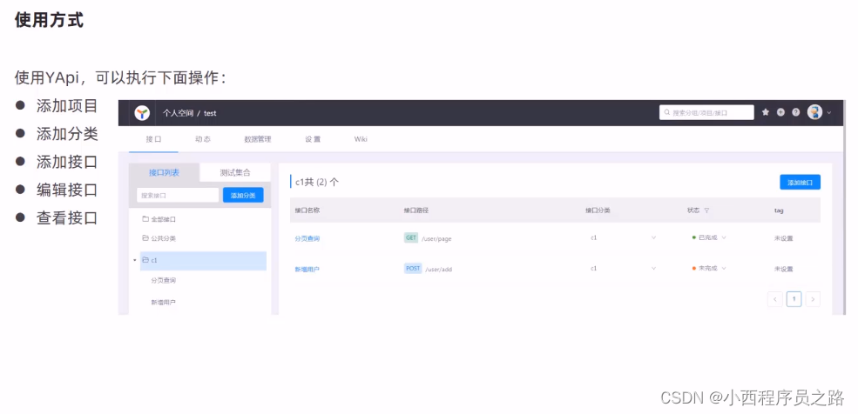Open the Wiki tab
This screenshot has height=414, width=858.
click(361, 139)
